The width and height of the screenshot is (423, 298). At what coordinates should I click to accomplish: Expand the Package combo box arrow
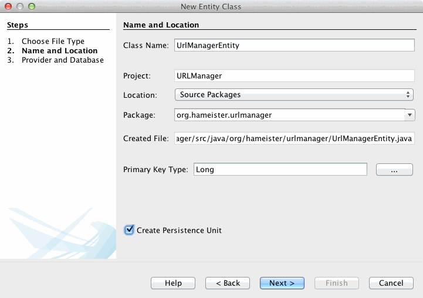point(410,115)
